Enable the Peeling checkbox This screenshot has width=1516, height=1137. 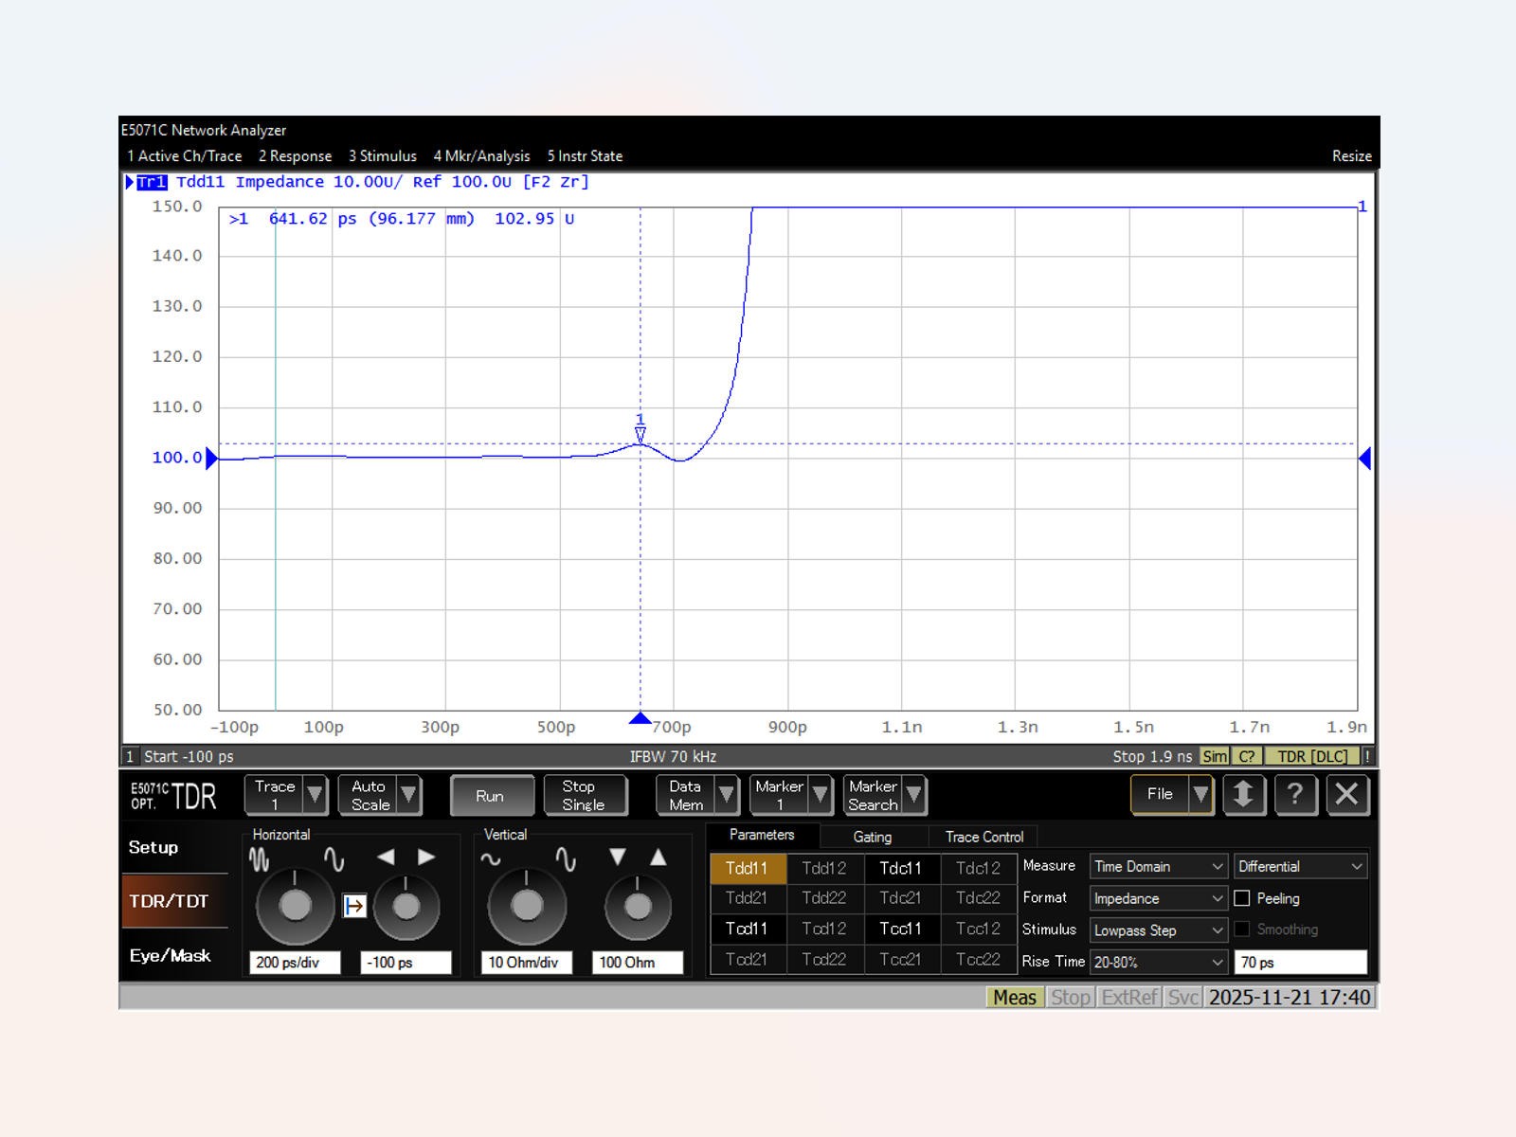[x=1242, y=898]
